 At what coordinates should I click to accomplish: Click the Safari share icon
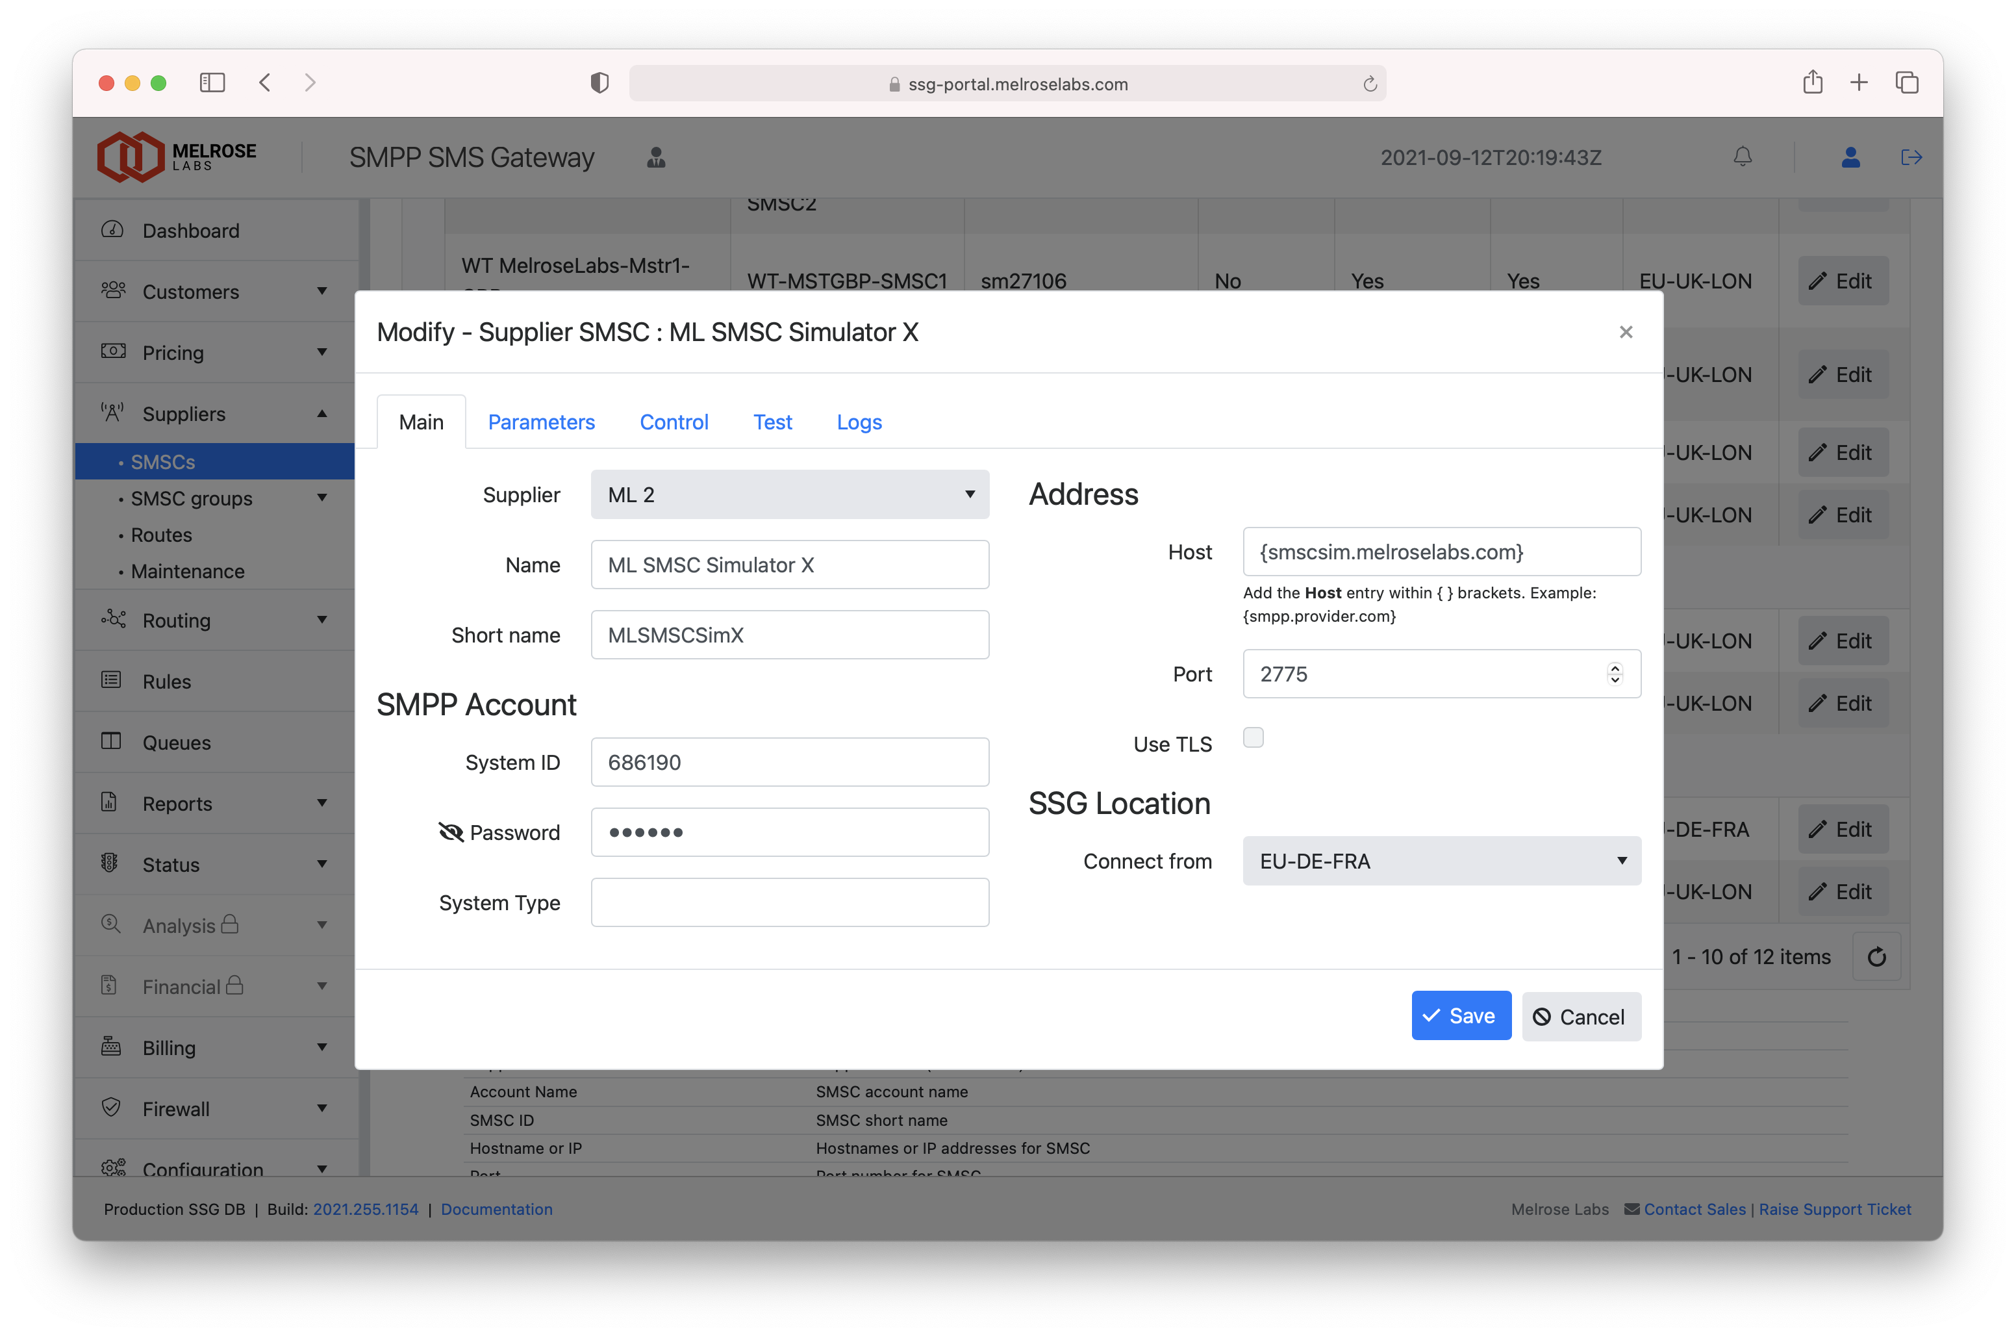coord(1812,83)
